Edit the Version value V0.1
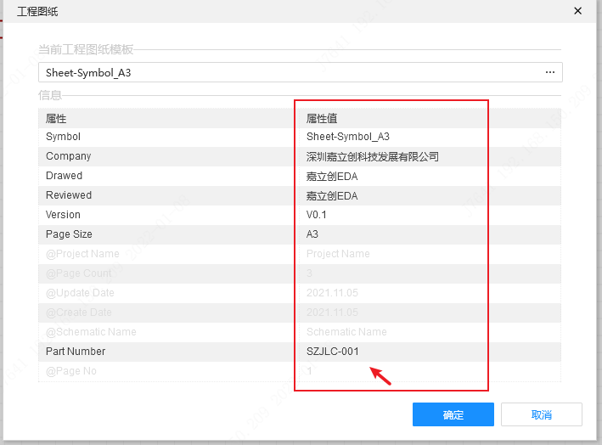The height and width of the screenshot is (445, 602). tap(317, 215)
